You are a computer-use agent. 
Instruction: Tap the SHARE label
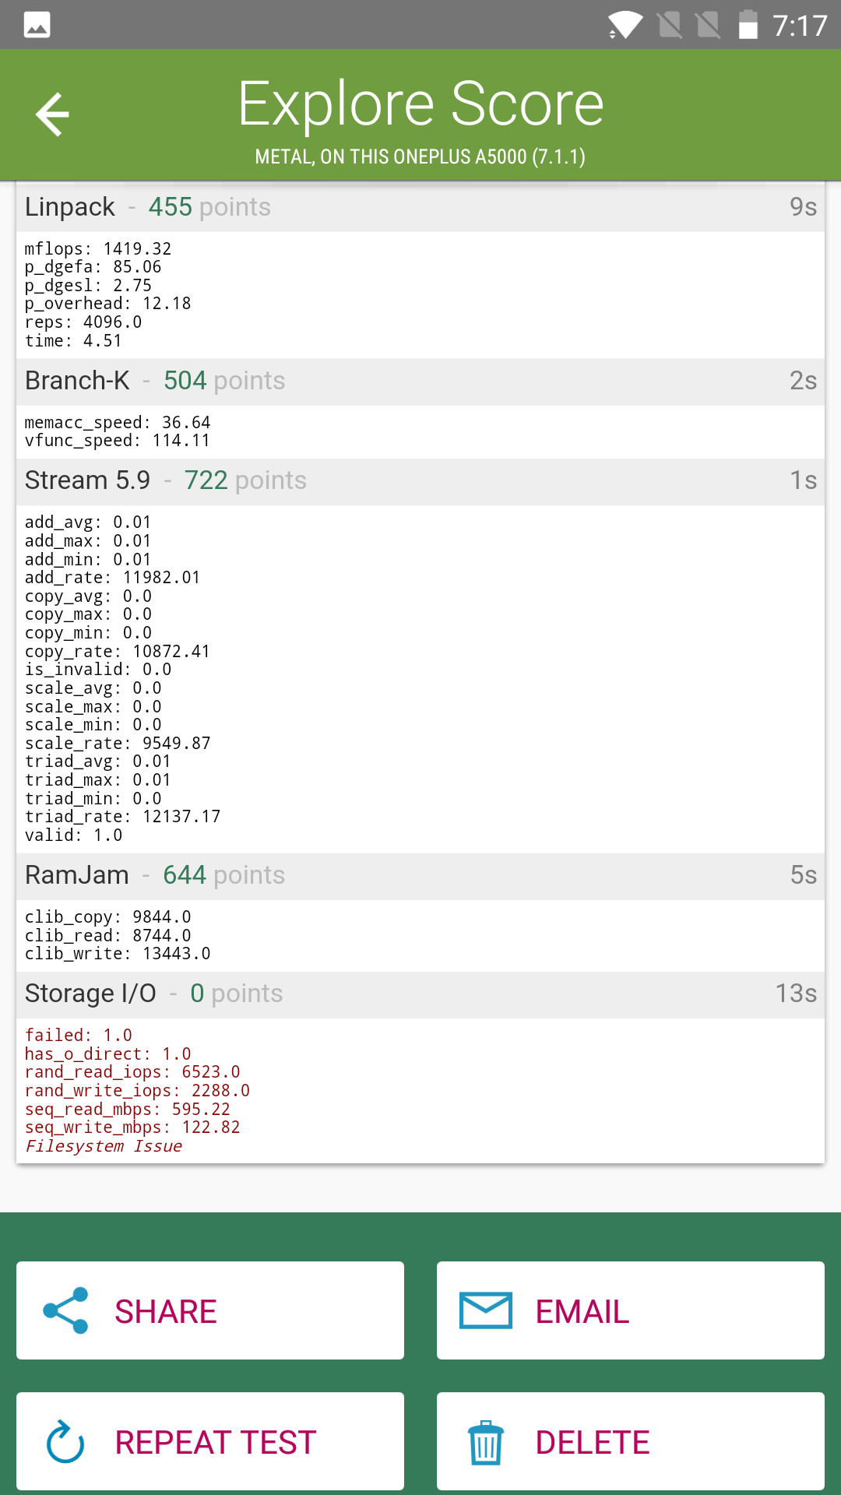pyautogui.click(x=166, y=1312)
